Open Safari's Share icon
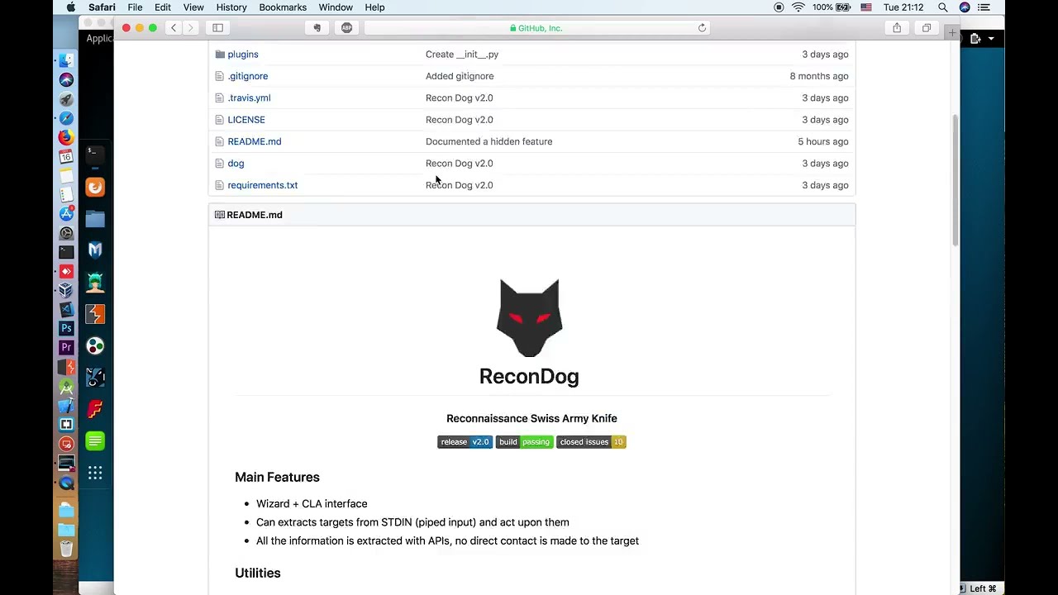Viewport: 1058px width, 595px height. click(x=897, y=28)
